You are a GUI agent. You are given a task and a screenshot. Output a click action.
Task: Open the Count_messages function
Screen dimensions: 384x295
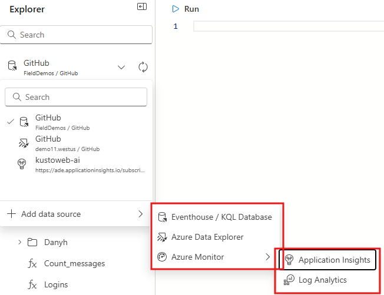tap(74, 264)
